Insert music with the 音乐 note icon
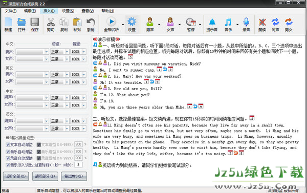The image size is (307, 193). click(228, 25)
